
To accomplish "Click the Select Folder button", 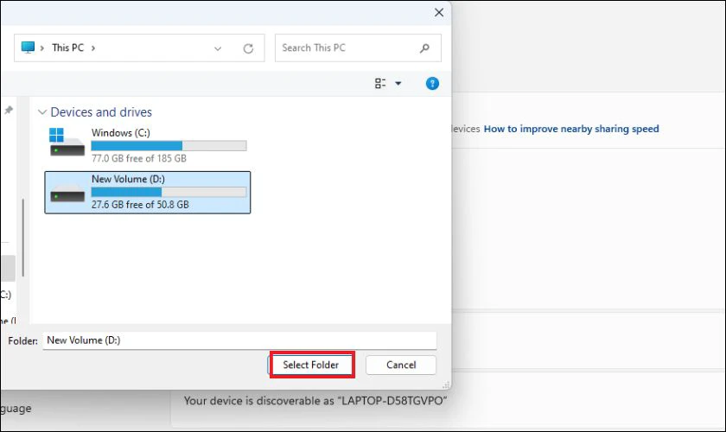I will (x=311, y=365).
